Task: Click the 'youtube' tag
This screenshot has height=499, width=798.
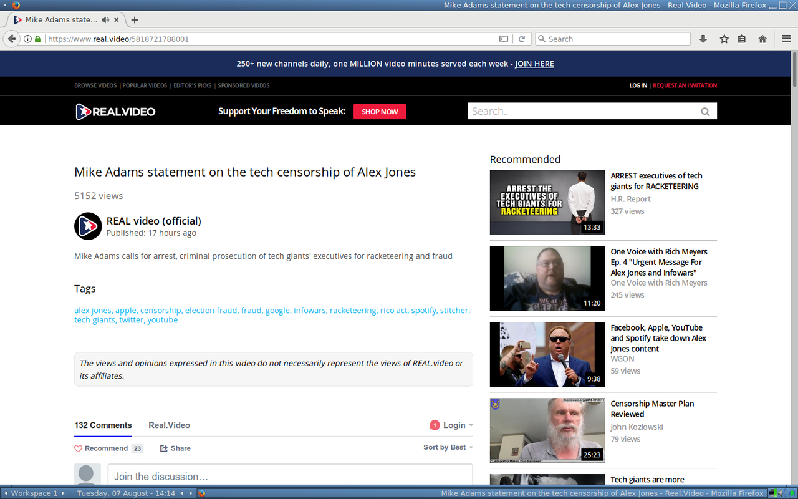Action: click(163, 320)
